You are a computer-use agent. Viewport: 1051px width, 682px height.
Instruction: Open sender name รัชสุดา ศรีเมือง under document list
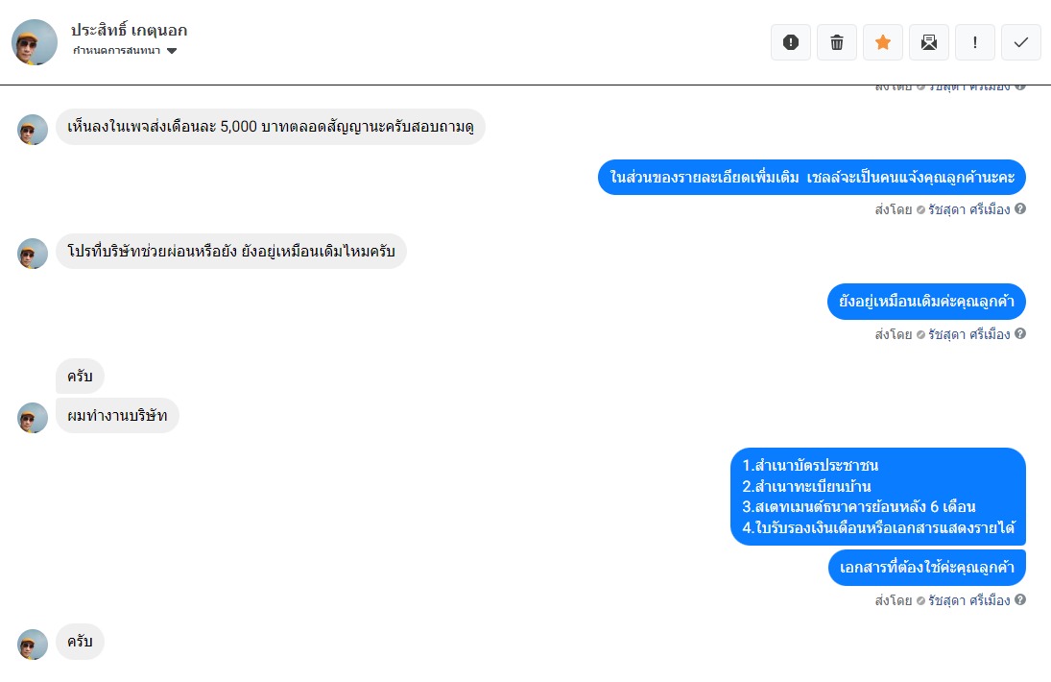(968, 600)
